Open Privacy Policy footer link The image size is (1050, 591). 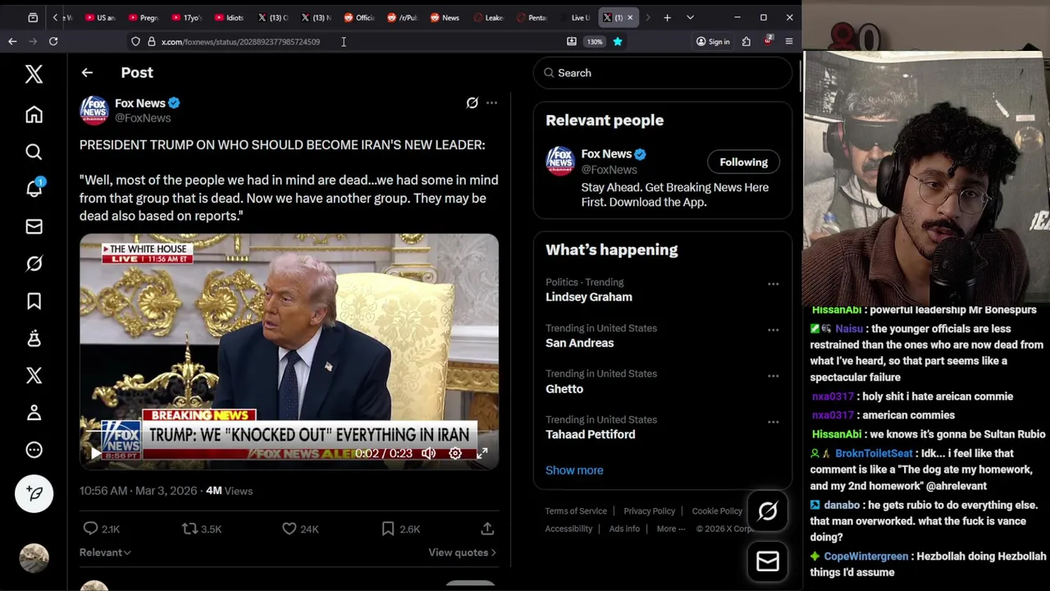(649, 511)
